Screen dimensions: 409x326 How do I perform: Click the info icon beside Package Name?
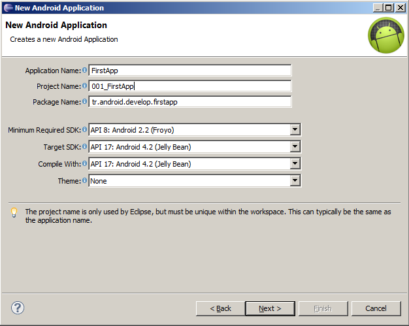coord(84,101)
